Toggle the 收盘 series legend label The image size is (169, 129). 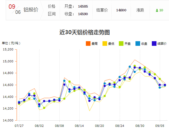click(x=144, y=44)
